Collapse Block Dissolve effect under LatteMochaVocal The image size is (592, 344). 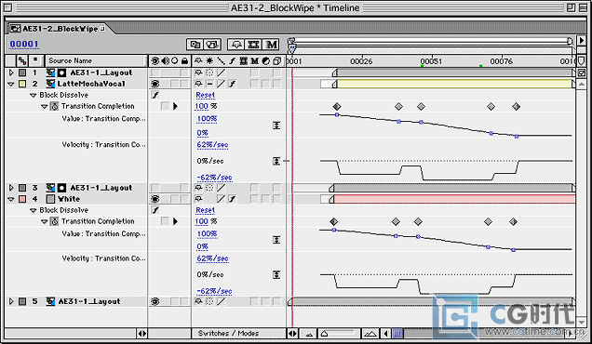point(34,95)
